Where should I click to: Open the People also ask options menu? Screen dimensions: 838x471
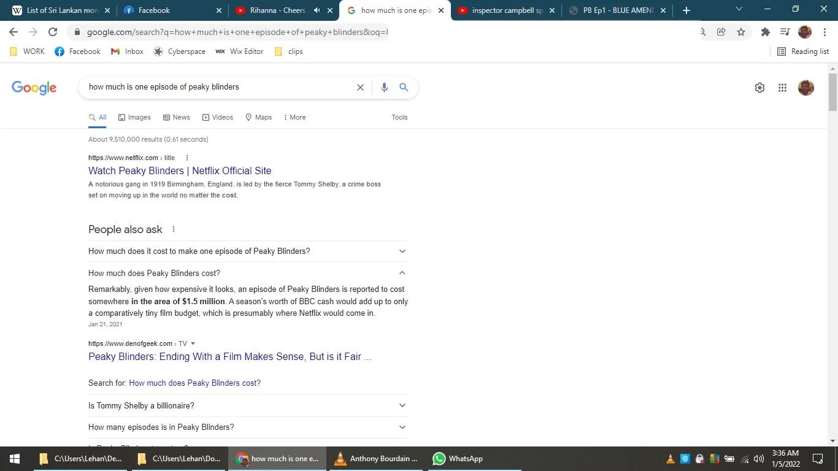(x=174, y=229)
